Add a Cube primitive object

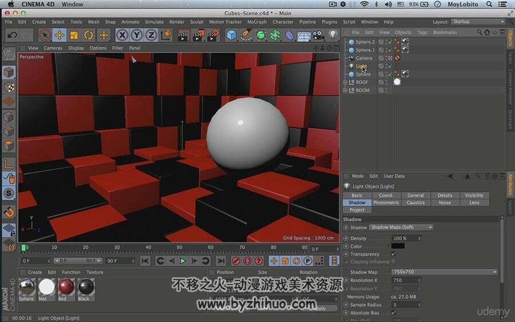231,35
